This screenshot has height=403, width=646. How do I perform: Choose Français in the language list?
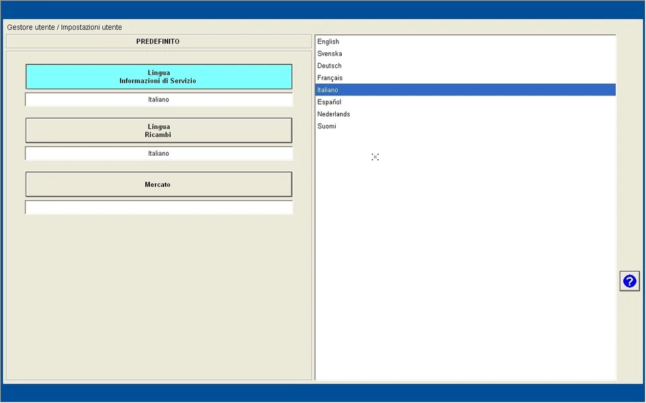tap(466, 78)
